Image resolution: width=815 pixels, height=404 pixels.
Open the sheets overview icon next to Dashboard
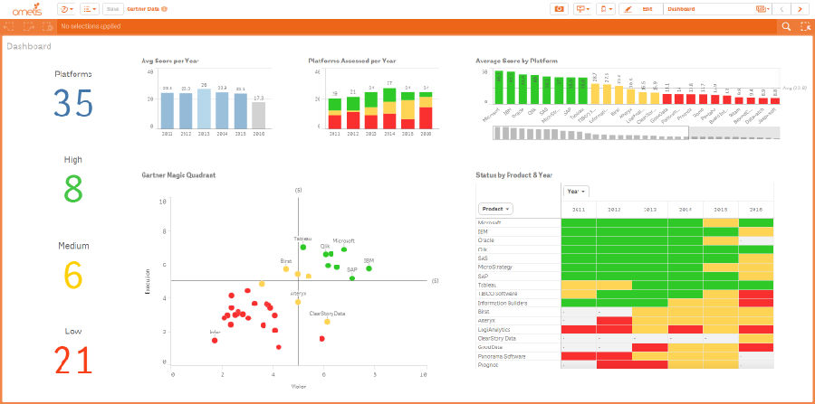click(x=762, y=9)
